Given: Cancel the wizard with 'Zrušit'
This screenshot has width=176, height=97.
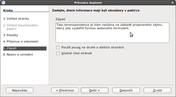Looking at the screenshot, I should tap(157, 90).
